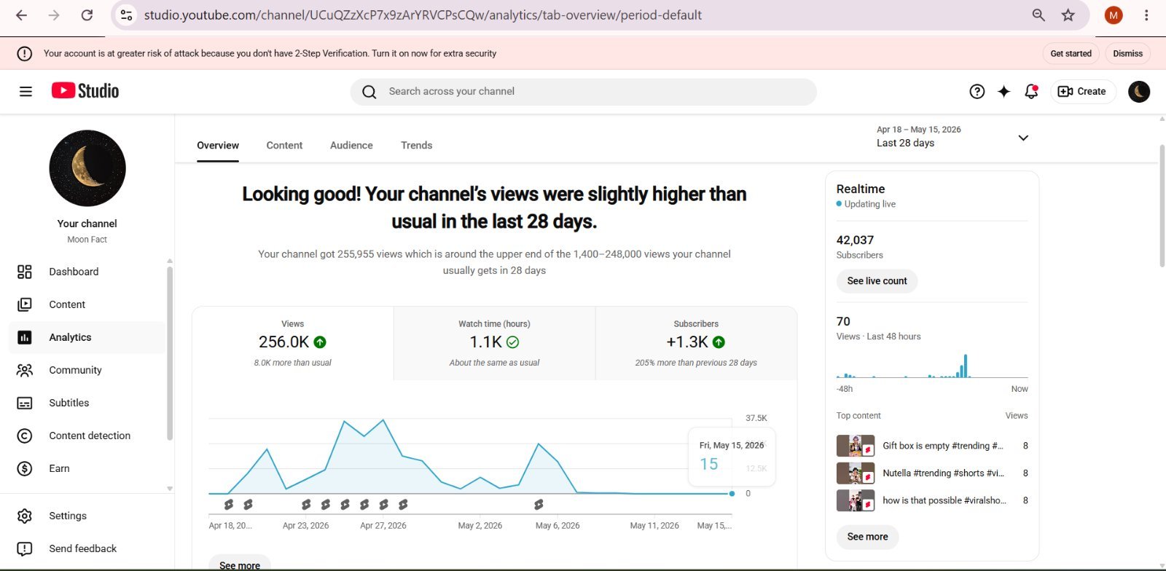The height and width of the screenshot is (571, 1166).
Task: Open 'how is that possible' video row
Action: 932,500
